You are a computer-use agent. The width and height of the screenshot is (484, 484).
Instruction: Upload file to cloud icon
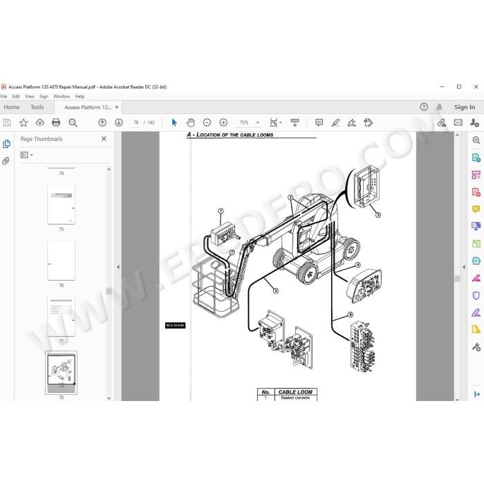click(x=40, y=122)
